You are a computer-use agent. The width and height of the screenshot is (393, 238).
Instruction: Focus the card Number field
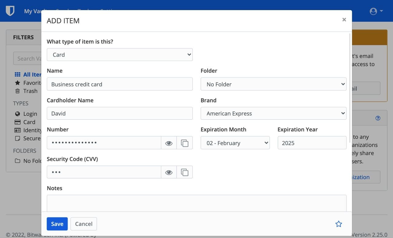click(104, 143)
